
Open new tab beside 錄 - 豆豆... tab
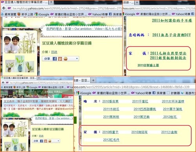click(93, 80)
